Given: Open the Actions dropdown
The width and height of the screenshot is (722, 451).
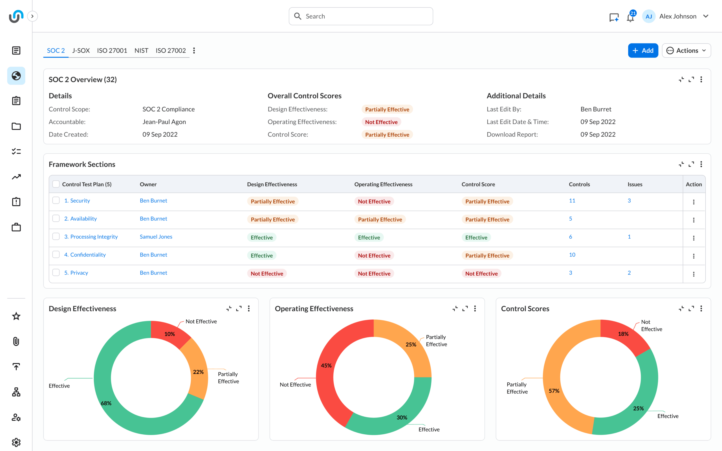Looking at the screenshot, I should point(686,50).
